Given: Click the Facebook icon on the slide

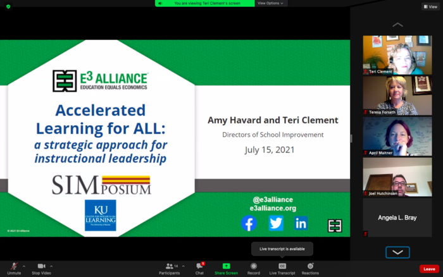Looking at the screenshot, I should [249, 223].
